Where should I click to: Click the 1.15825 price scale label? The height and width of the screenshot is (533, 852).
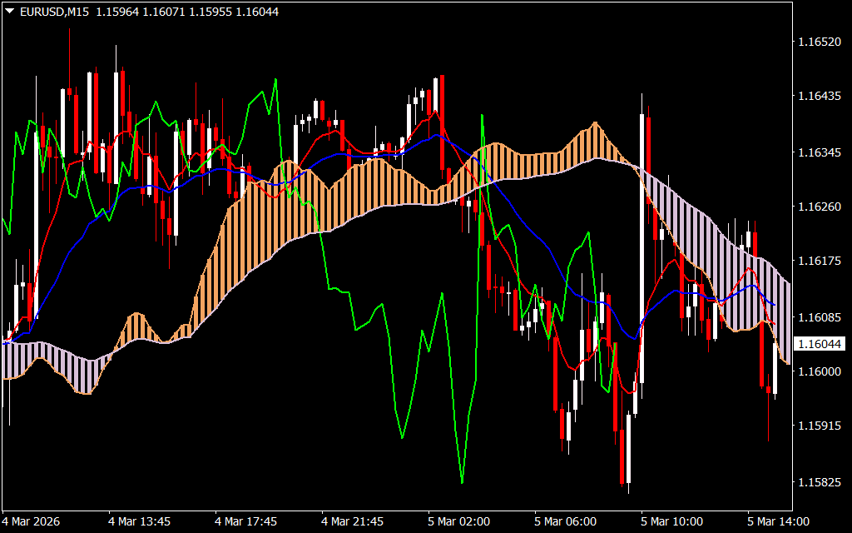click(x=820, y=482)
